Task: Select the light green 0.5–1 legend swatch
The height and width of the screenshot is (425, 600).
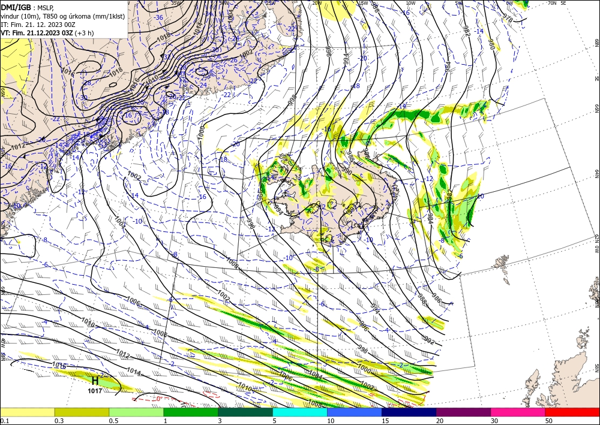Action: (x=136, y=412)
